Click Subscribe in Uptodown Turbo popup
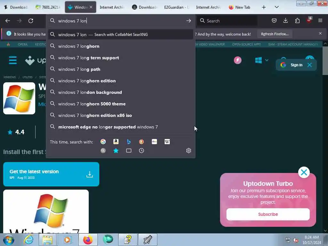Image resolution: width=328 pixels, height=246 pixels. click(x=268, y=214)
